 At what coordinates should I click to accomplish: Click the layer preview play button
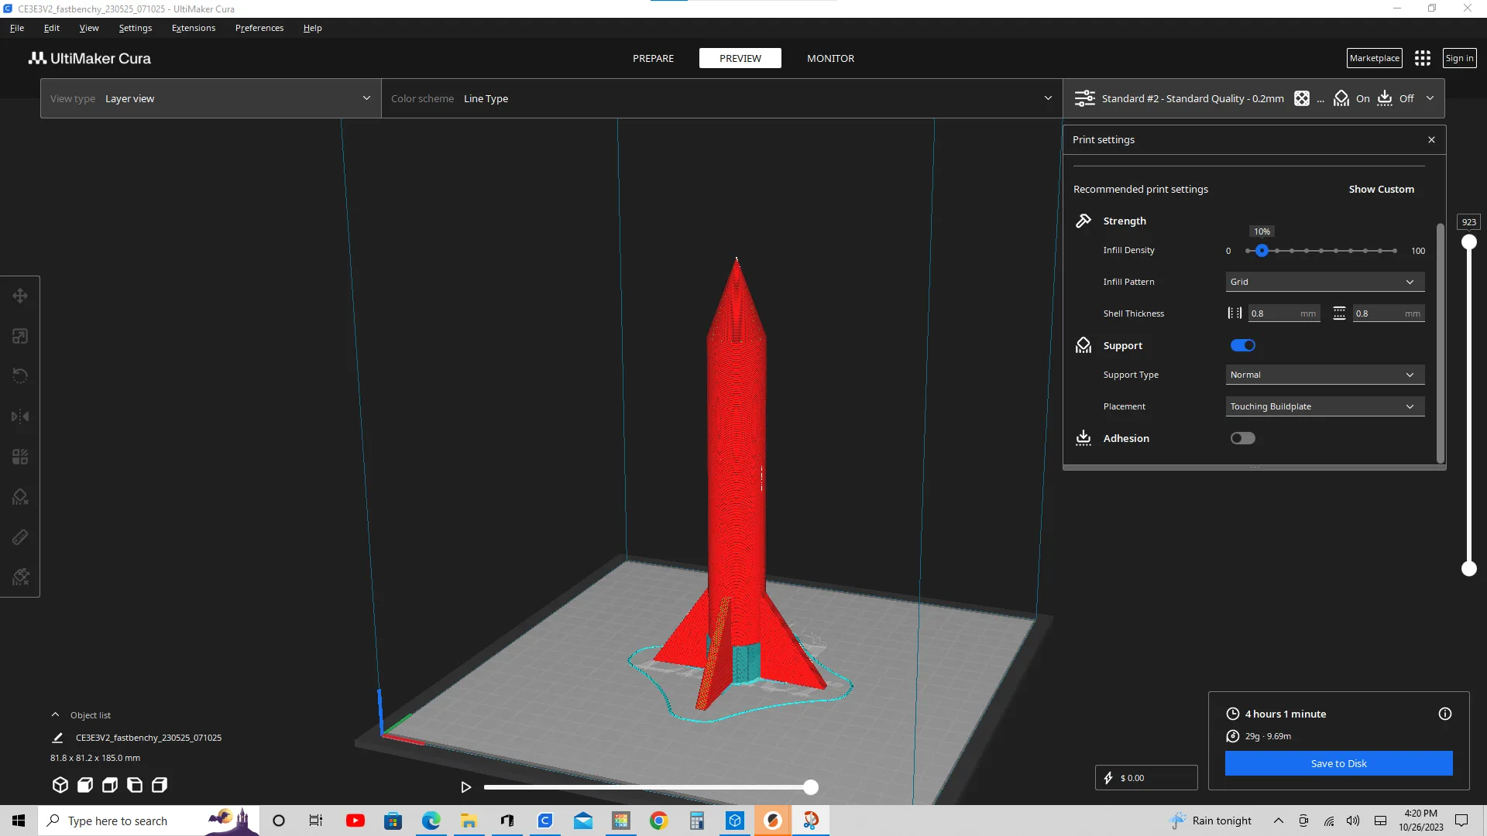465,786
